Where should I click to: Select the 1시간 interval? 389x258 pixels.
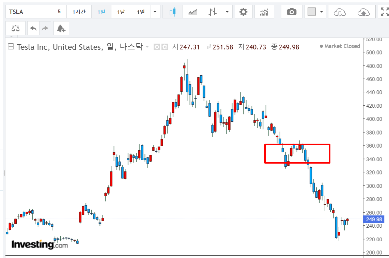tap(79, 12)
